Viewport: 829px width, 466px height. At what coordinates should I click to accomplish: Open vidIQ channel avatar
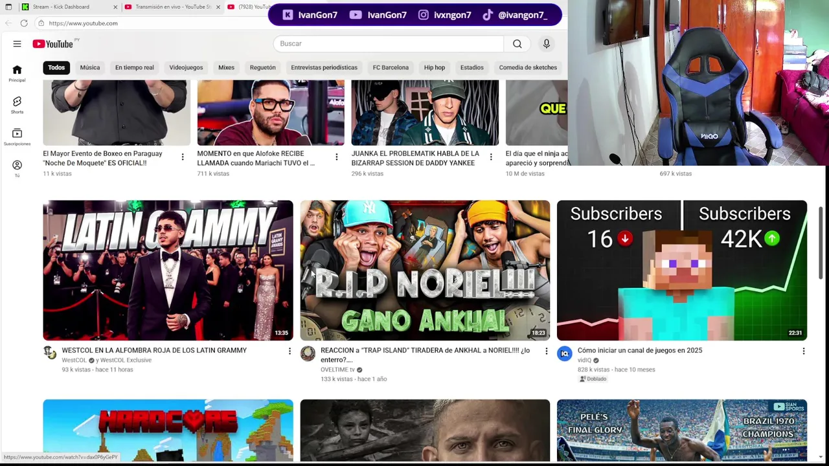pyautogui.click(x=565, y=353)
